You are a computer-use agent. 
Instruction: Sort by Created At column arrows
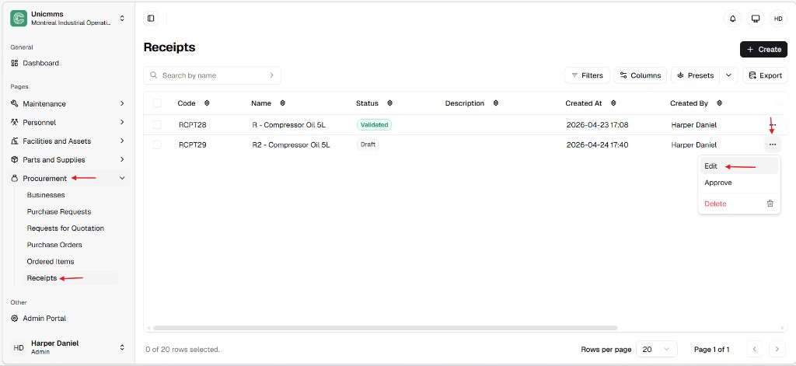613,103
